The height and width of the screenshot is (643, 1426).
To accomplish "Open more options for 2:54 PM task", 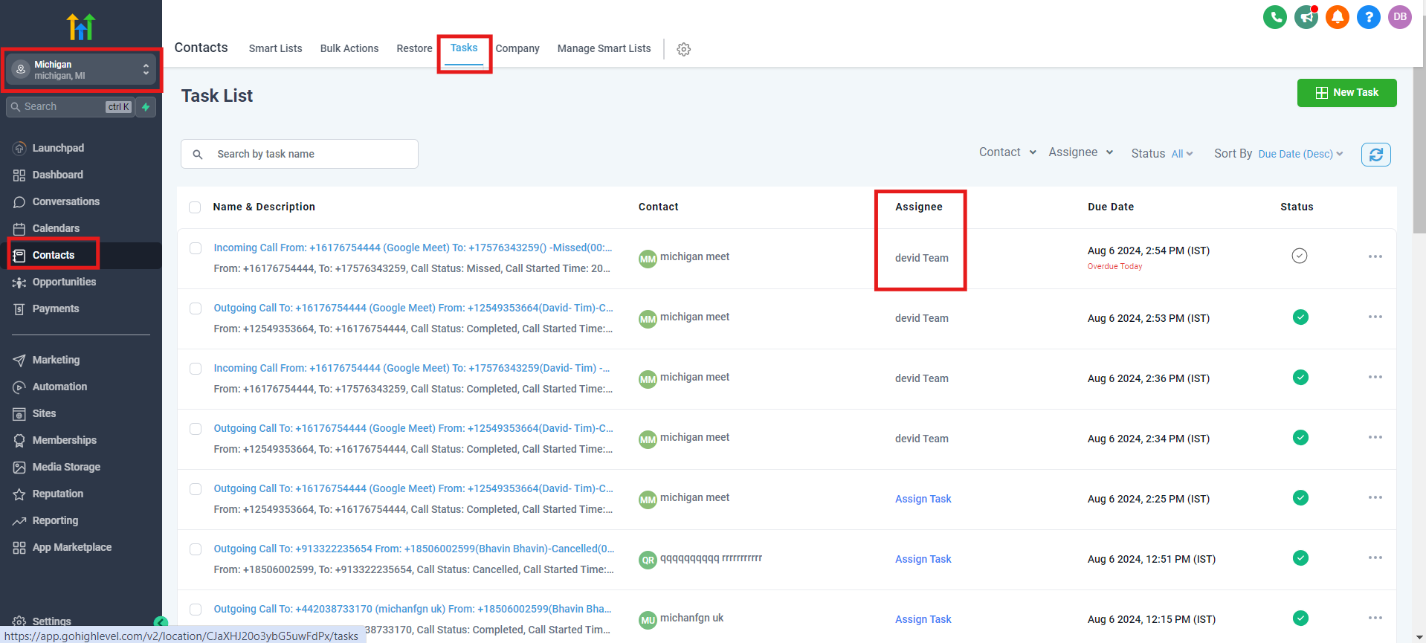I will (1375, 256).
